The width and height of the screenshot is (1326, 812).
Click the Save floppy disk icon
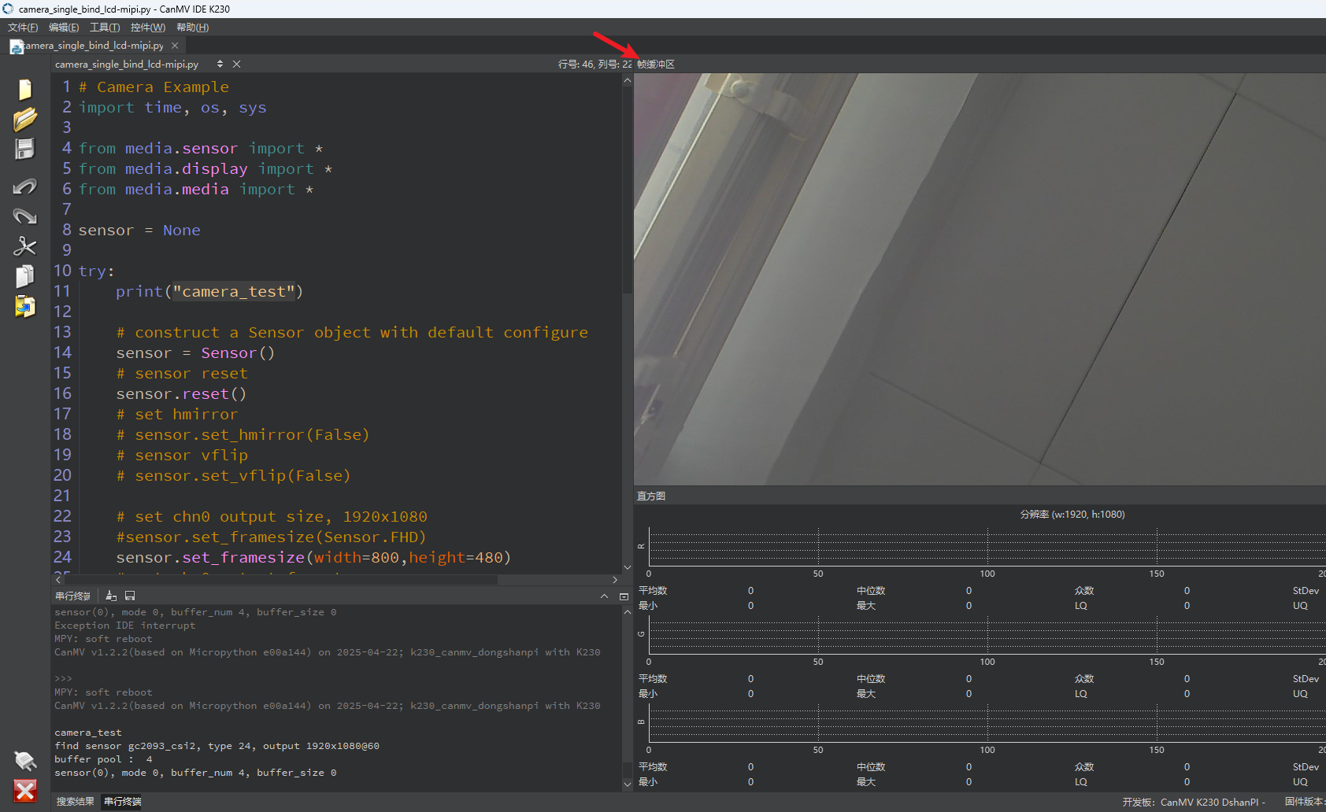point(25,149)
